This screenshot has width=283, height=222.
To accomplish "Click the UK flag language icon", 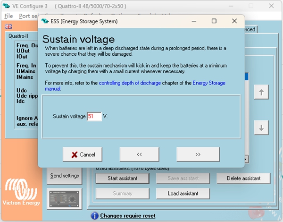I will click(x=8, y=26).
